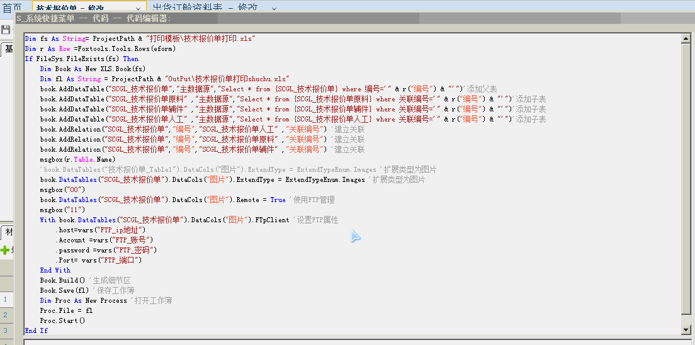Click the line '.Account =vars("FTP_账号")'

pos(104,240)
